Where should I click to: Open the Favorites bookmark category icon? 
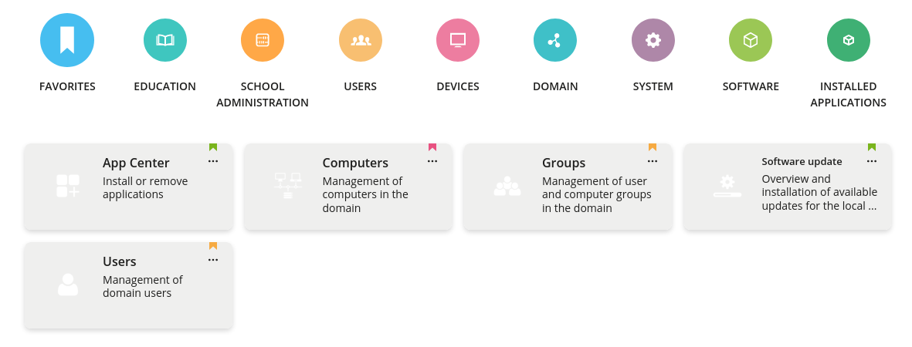click(67, 40)
